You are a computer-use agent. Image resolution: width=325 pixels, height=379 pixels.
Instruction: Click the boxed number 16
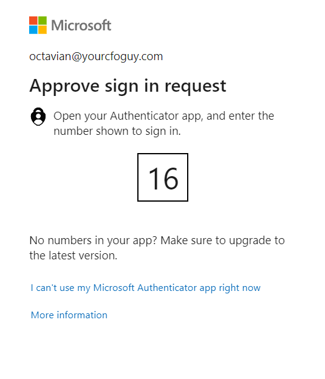pyautogui.click(x=163, y=177)
